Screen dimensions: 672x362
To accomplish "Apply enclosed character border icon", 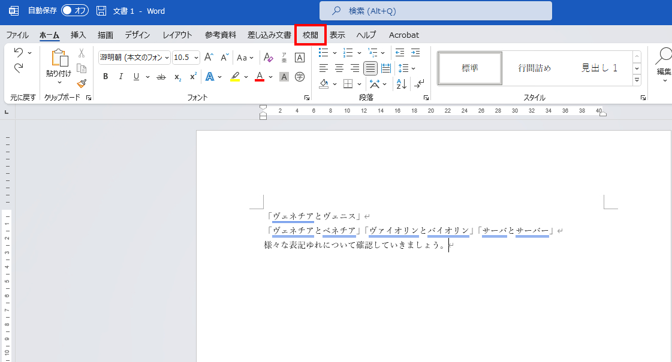I will pos(300,58).
